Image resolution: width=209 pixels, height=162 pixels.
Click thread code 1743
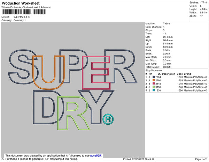[x=180, y=77]
